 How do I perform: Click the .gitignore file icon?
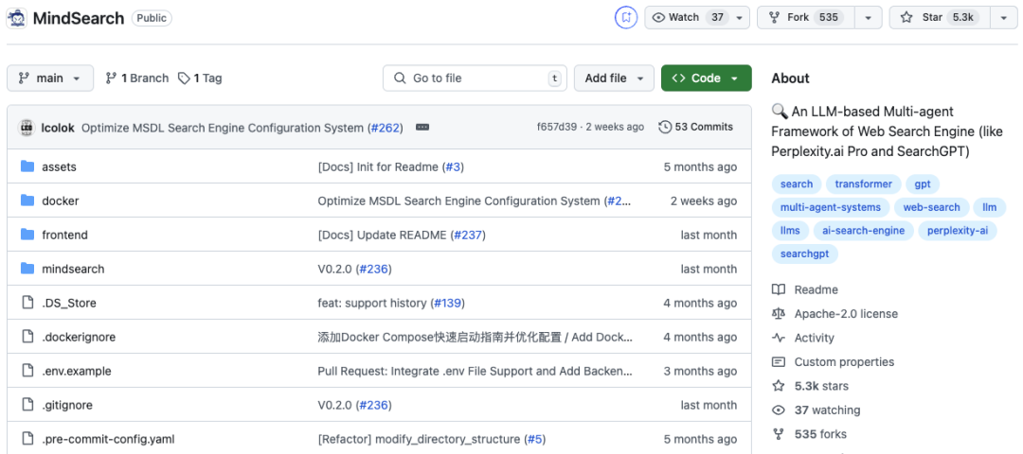pos(27,405)
